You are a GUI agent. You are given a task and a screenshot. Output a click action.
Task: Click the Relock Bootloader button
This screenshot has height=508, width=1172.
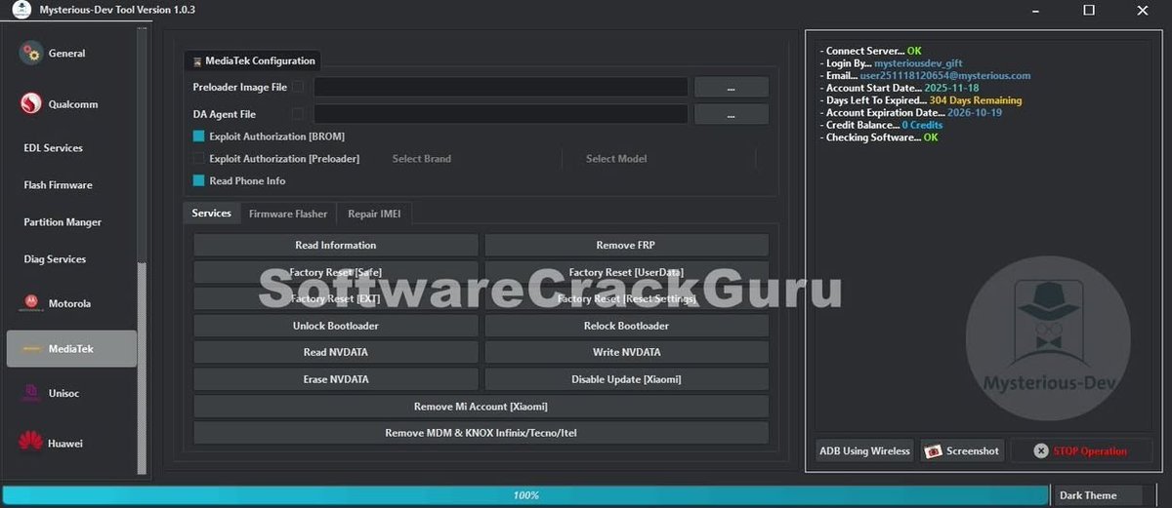coord(626,326)
